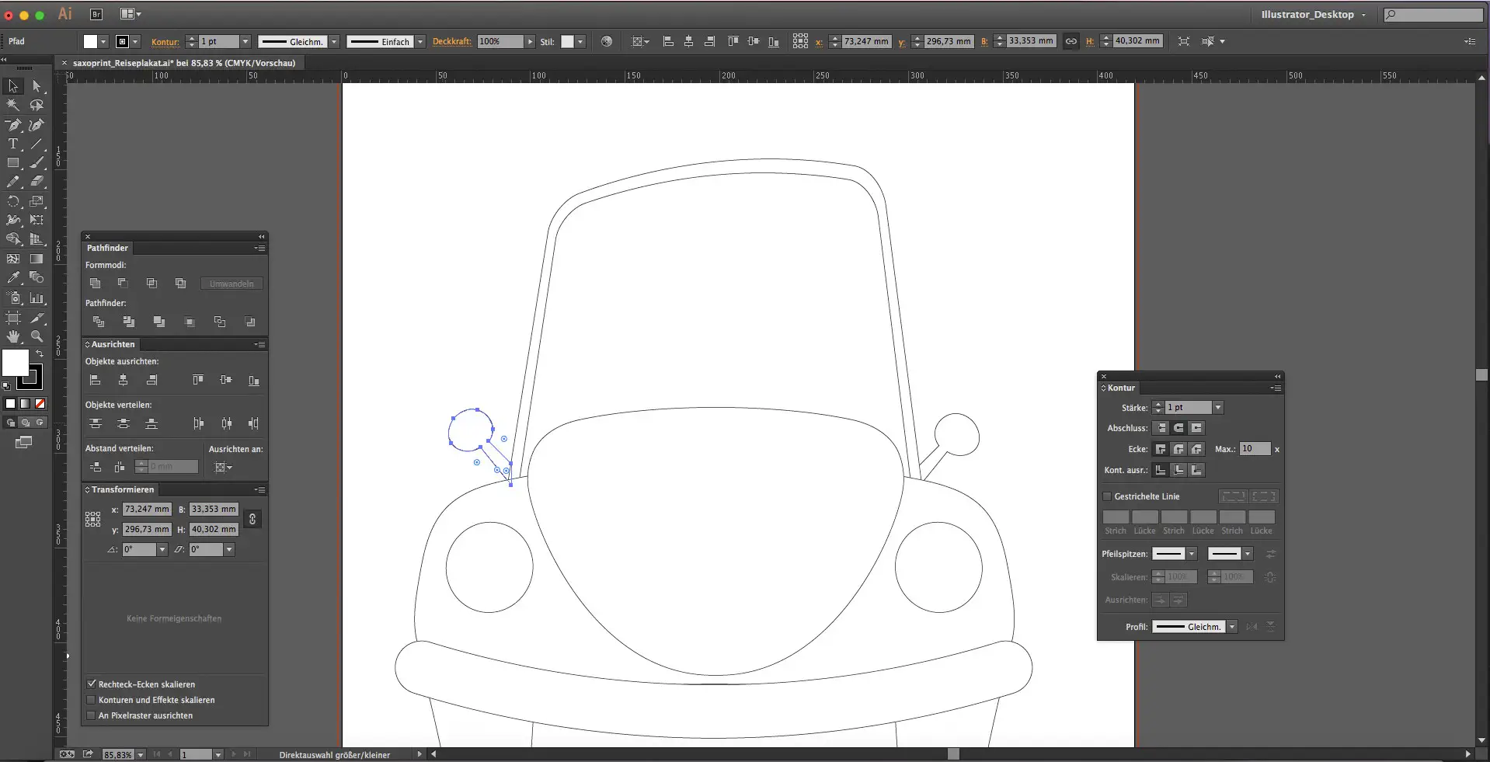Open the Deckkraft opacity dropdown arrow
Screen dimensions: 1490x762
tap(531, 42)
